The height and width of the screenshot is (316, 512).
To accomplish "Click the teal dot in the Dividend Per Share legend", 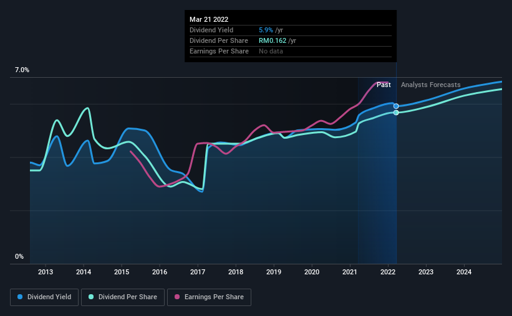I will (91, 297).
